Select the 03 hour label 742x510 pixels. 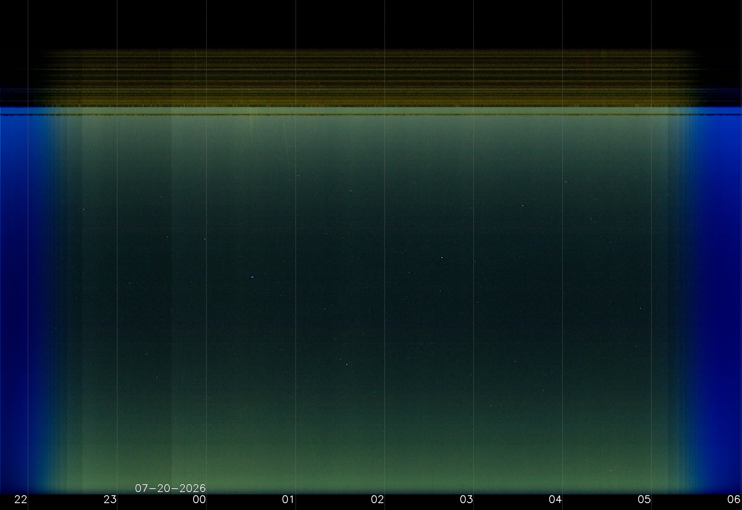click(466, 500)
